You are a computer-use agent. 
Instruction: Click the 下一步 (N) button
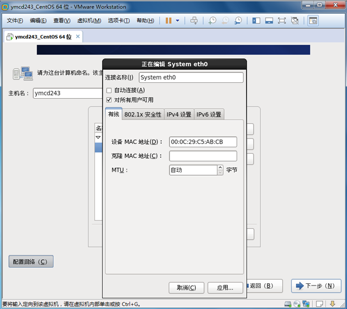pos(316,286)
